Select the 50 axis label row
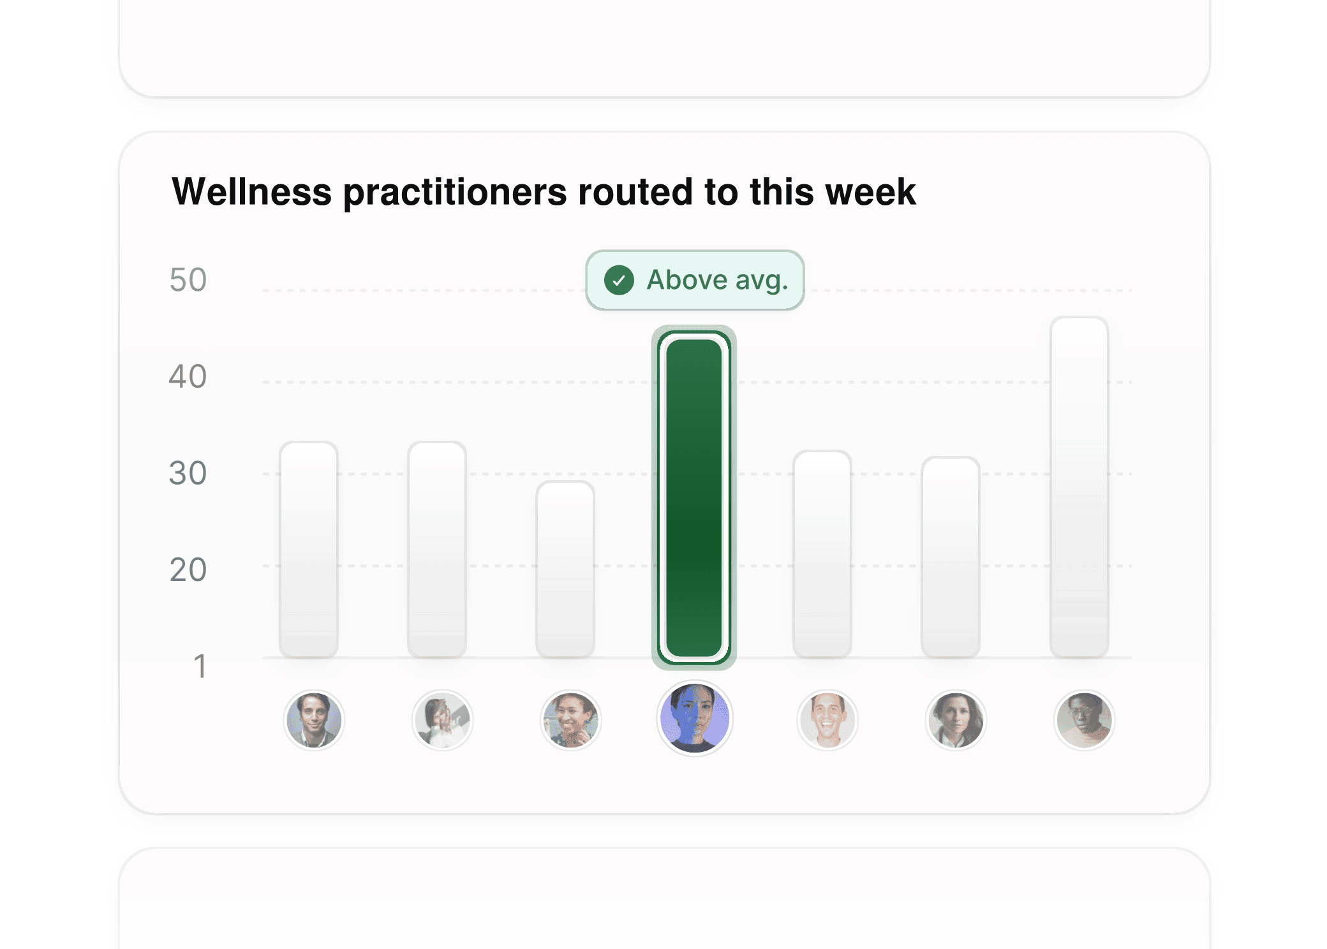This screenshot has width=1327, height=949. 188,279
